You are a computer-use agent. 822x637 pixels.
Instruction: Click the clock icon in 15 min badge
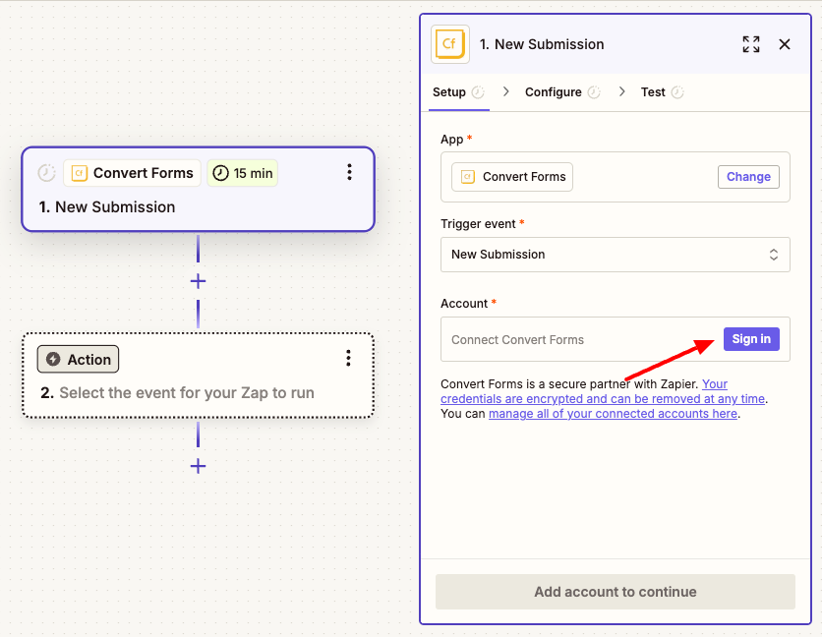click(220, 173)
